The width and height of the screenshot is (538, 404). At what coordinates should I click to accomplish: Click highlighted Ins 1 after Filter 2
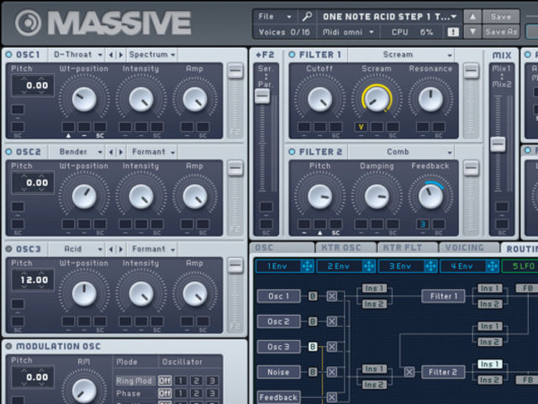coord(490,365)
